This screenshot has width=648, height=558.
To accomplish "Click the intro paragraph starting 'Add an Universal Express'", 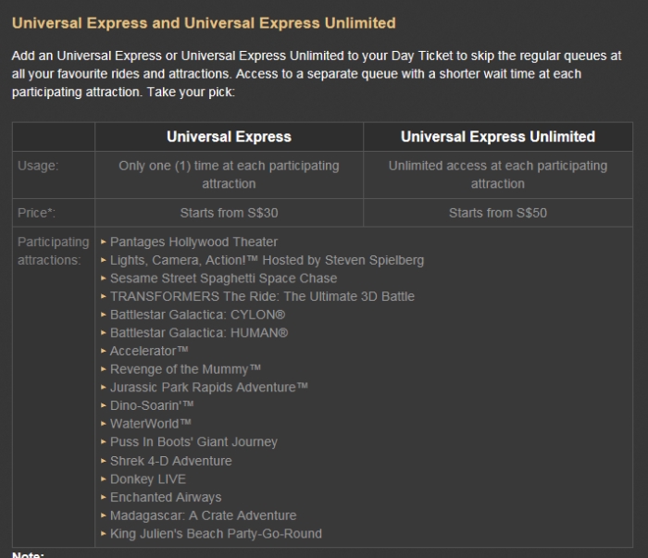I will (x=317, y=73).
